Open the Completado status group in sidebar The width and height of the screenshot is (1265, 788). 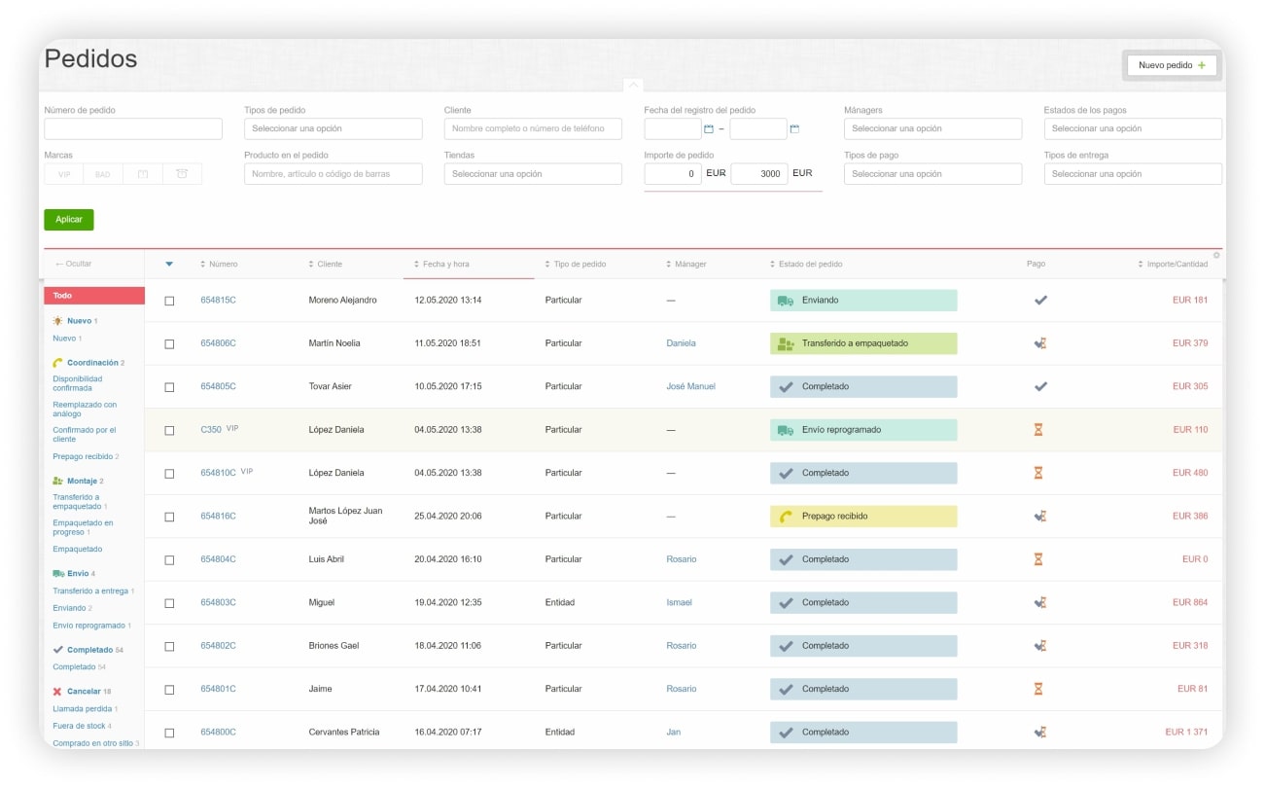coord(88,650)
